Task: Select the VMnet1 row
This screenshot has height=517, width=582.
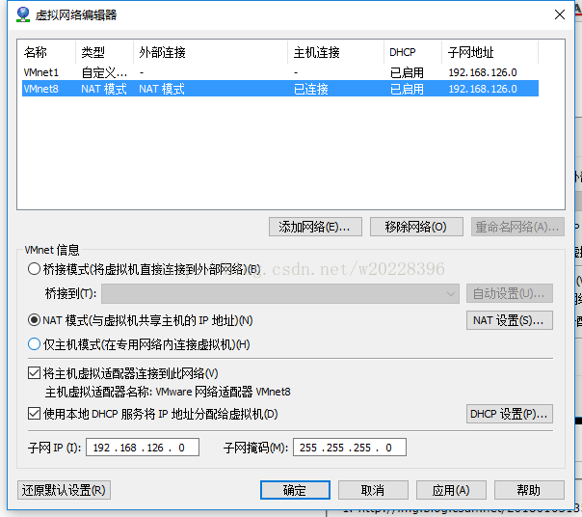Action: pos(280,72)
